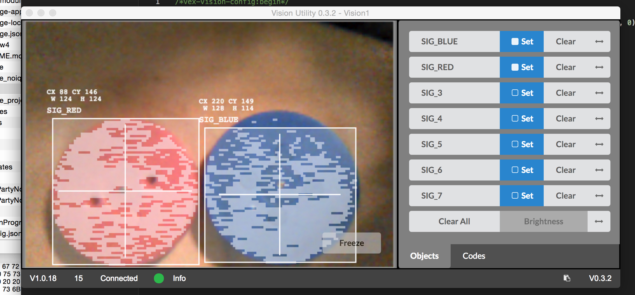This screenshot has width=635, height=295.
Task: Click the Info label in status bar
Action: [x=179, y=278]
